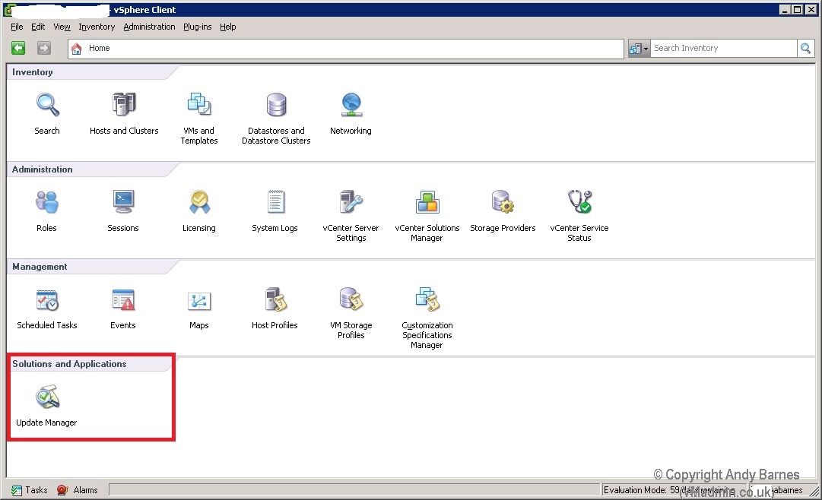
Task: Open vCenter Solutions Manager
Action: coord(427,202)
